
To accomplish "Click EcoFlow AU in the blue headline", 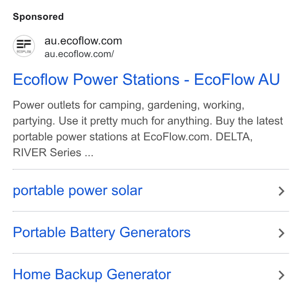I will (237, 79).
